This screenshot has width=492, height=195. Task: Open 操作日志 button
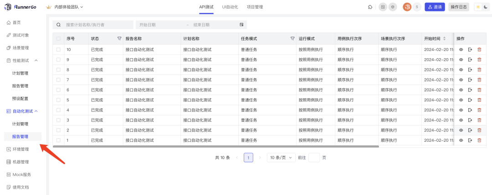[x=459, y=7]
